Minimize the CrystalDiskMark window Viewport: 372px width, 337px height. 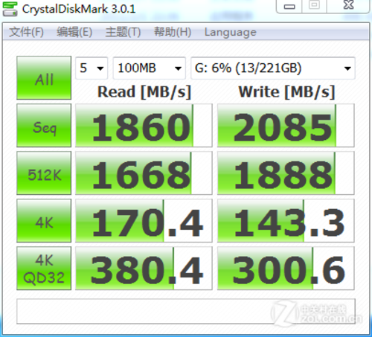click(x=289, y=6)
